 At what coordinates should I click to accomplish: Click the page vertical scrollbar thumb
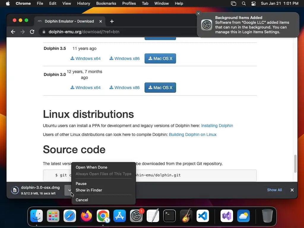[295, 164]
